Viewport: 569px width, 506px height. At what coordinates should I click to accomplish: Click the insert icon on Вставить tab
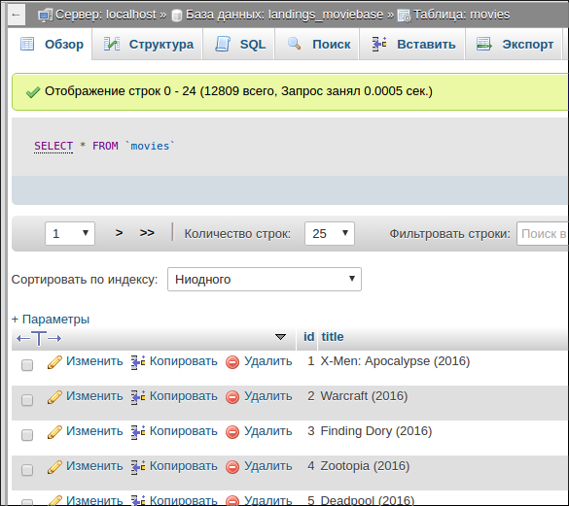(379, 44)
